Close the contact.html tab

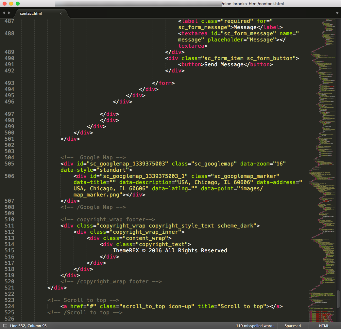[60, 14]
